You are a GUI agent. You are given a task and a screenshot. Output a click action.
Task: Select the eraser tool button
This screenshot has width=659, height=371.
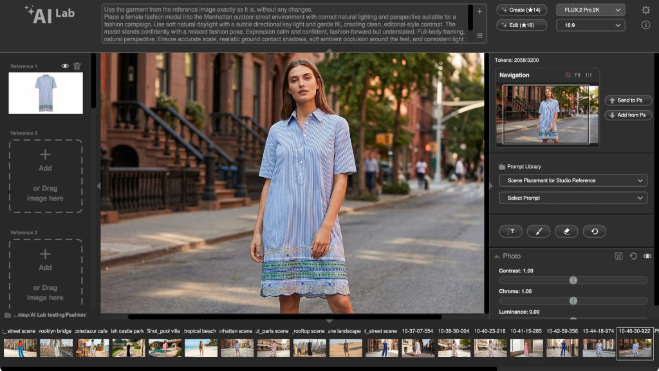(x=566, y=231)
